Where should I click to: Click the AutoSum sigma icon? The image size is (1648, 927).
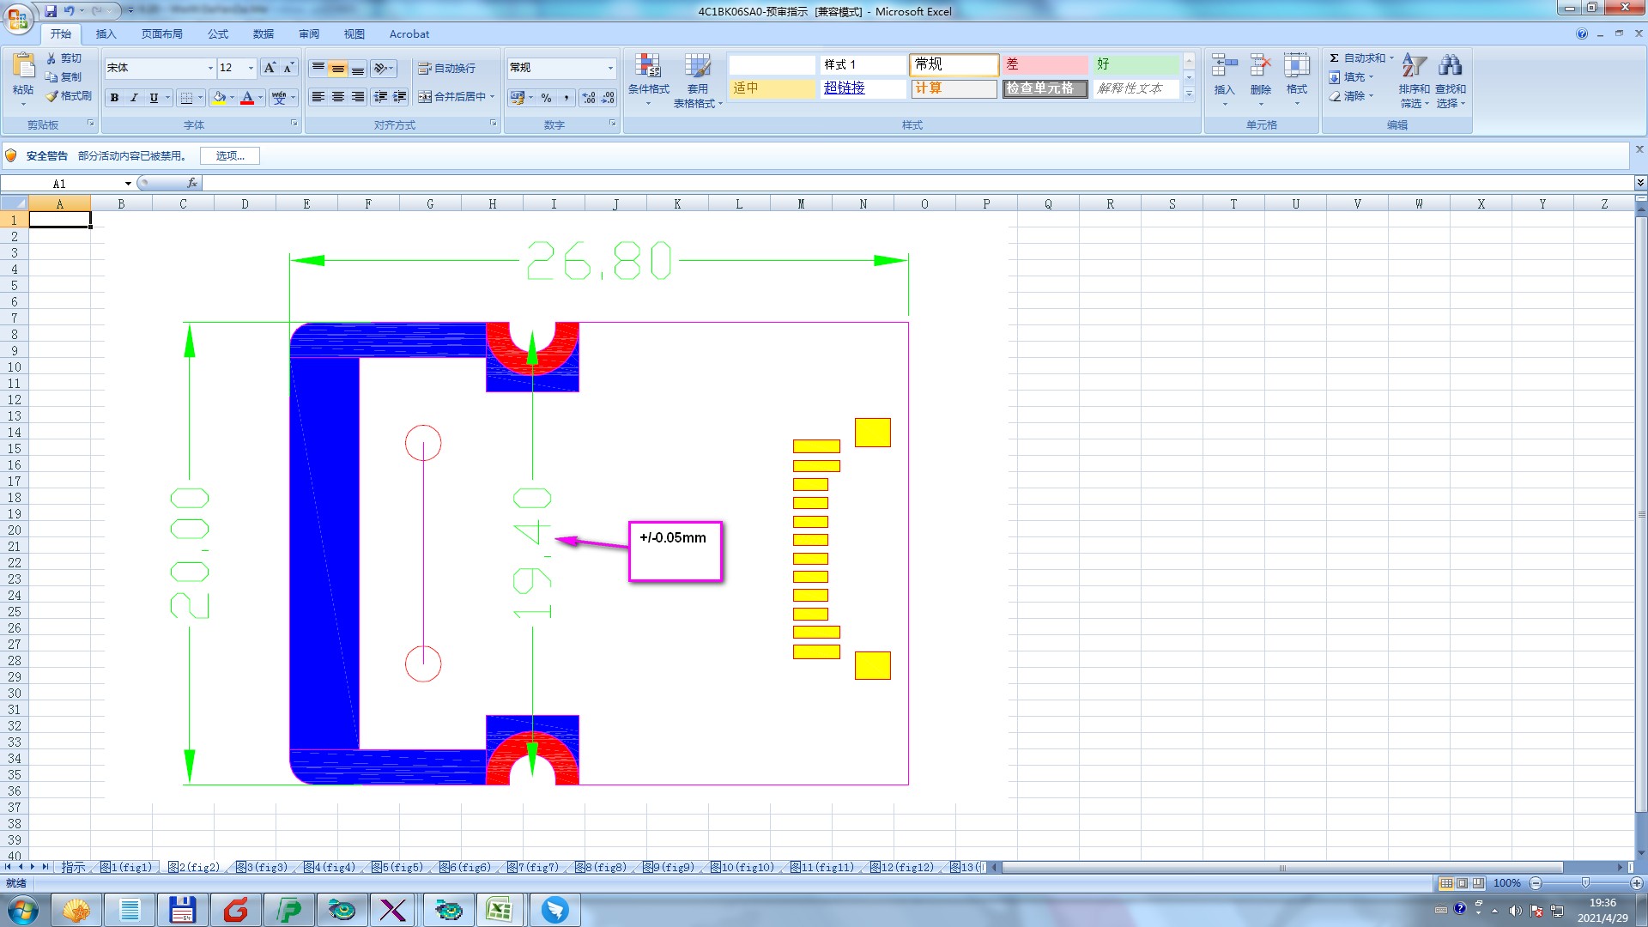tap(1334, 58)
